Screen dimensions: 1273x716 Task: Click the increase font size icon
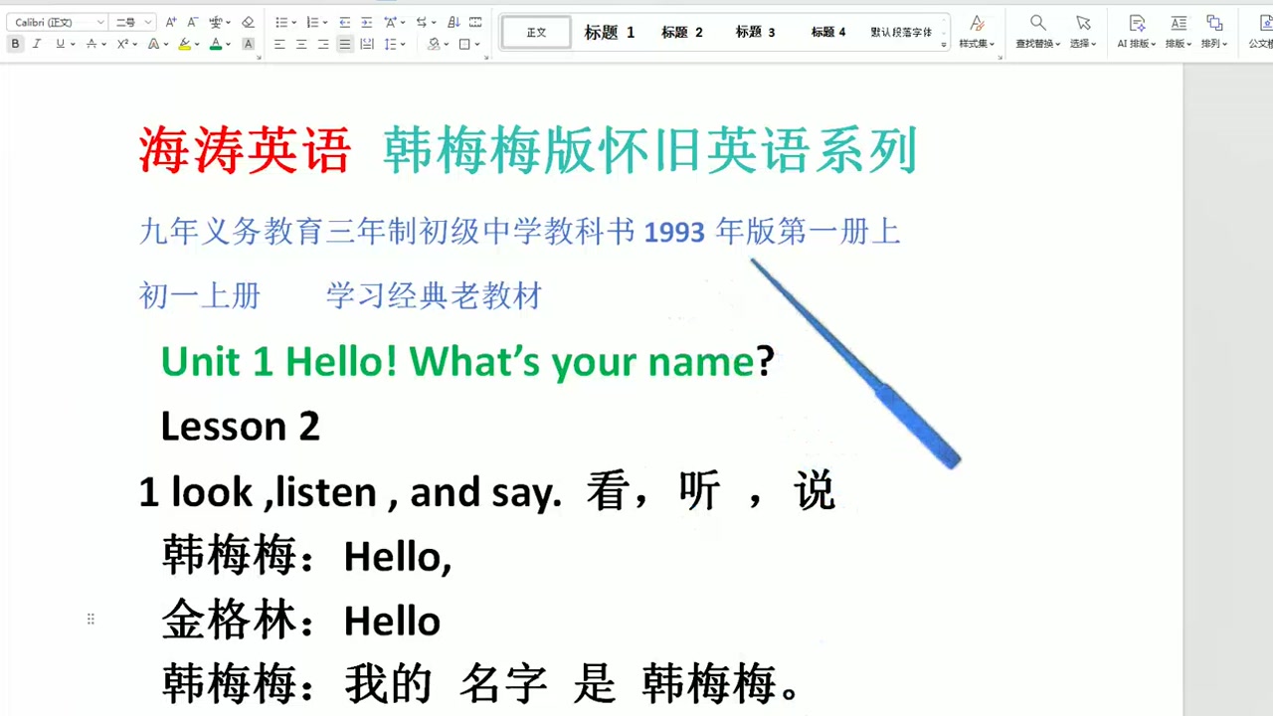click(x=171, y=22)
